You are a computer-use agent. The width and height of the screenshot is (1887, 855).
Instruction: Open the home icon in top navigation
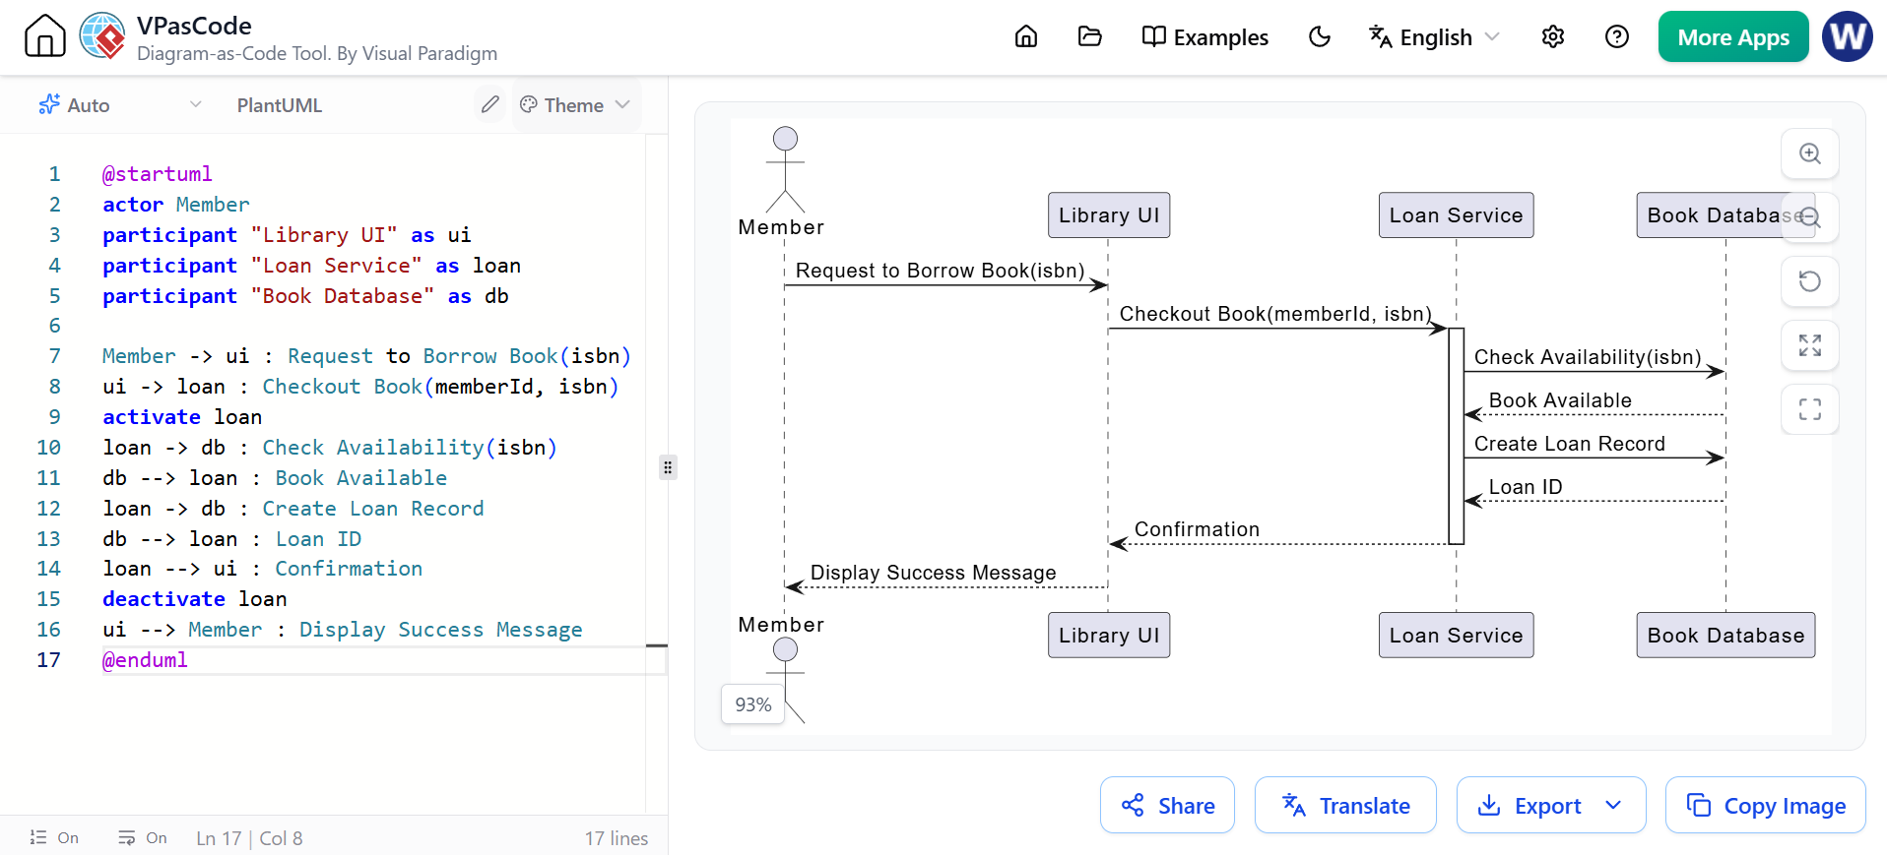pos(1026,36)
